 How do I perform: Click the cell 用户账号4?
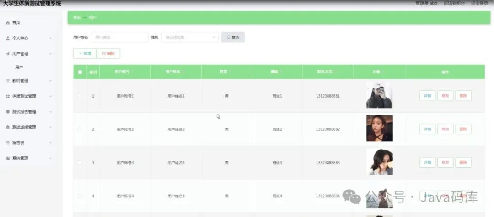coord(125,196)
